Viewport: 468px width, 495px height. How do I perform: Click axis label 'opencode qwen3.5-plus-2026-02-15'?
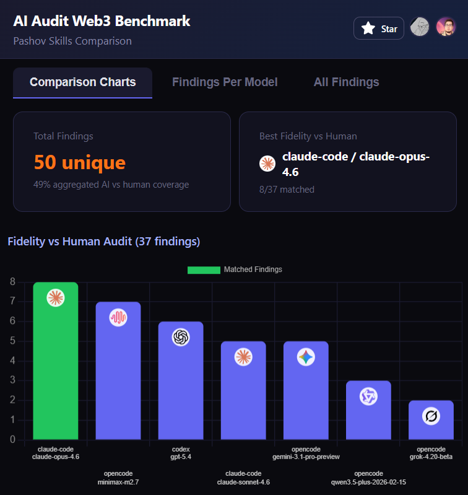pos(368,478)
